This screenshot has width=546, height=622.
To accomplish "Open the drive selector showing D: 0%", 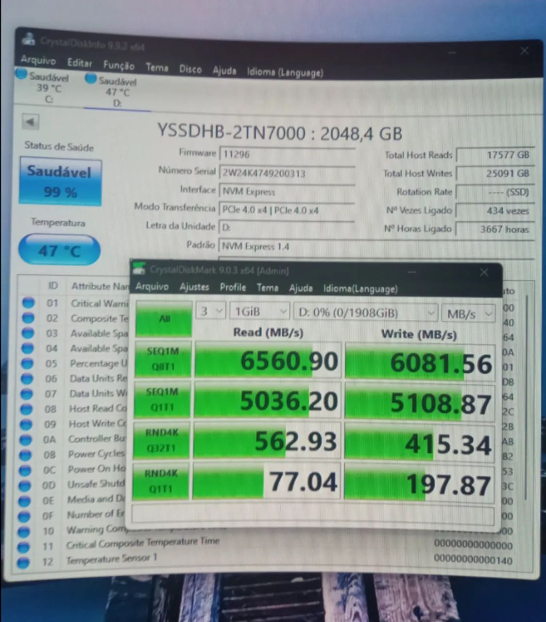I will click(365, 312).
